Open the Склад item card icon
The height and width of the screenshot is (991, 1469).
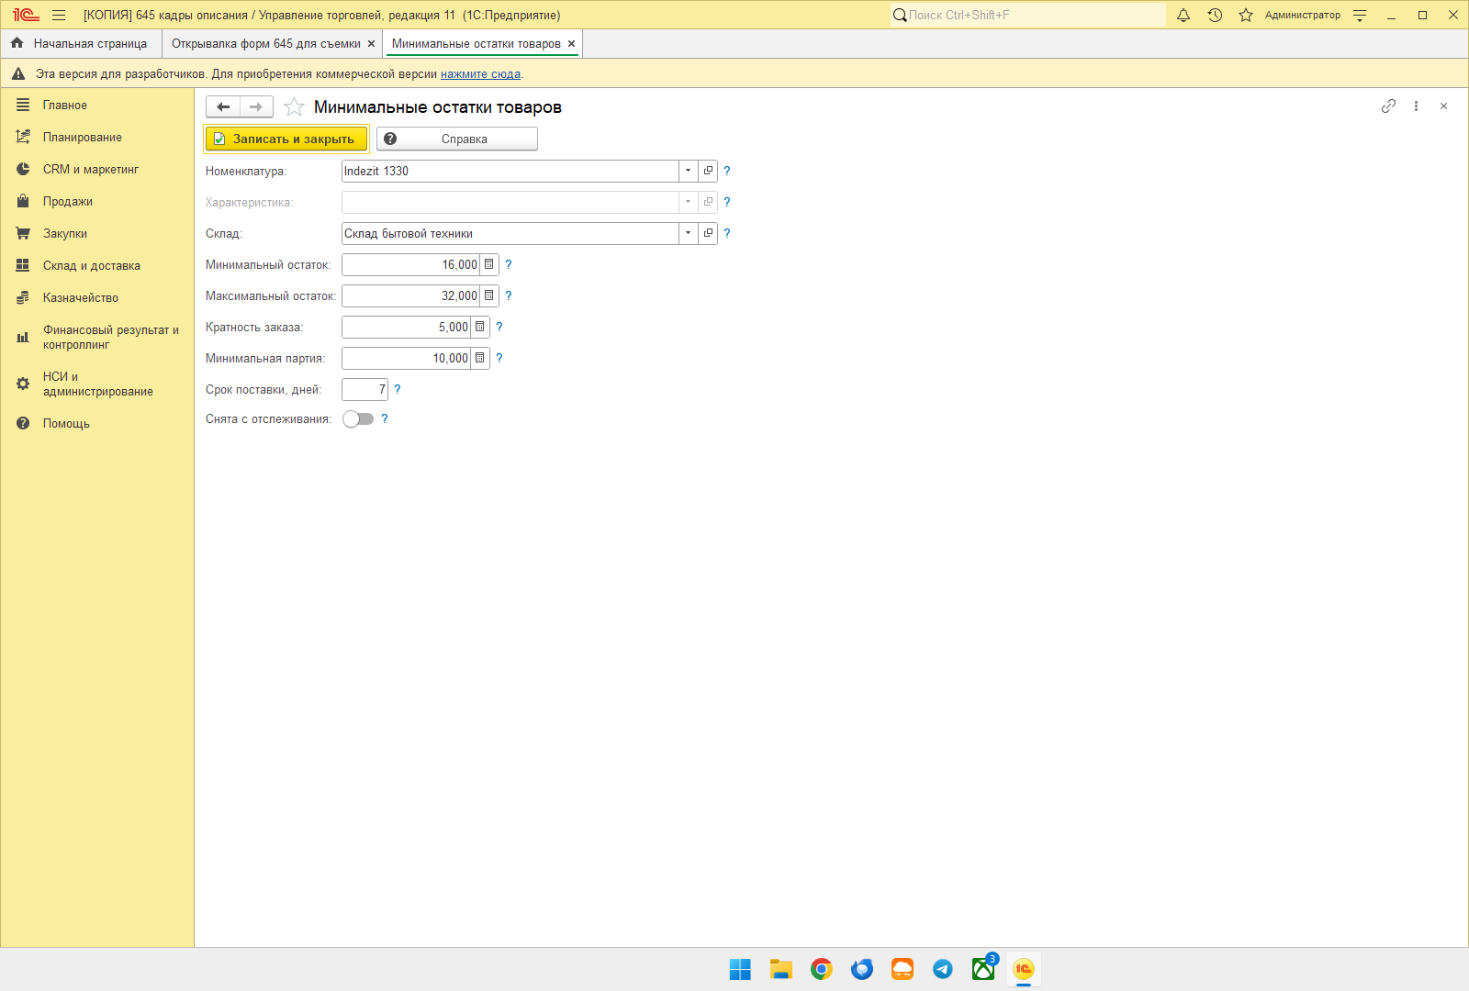point(708,233)
